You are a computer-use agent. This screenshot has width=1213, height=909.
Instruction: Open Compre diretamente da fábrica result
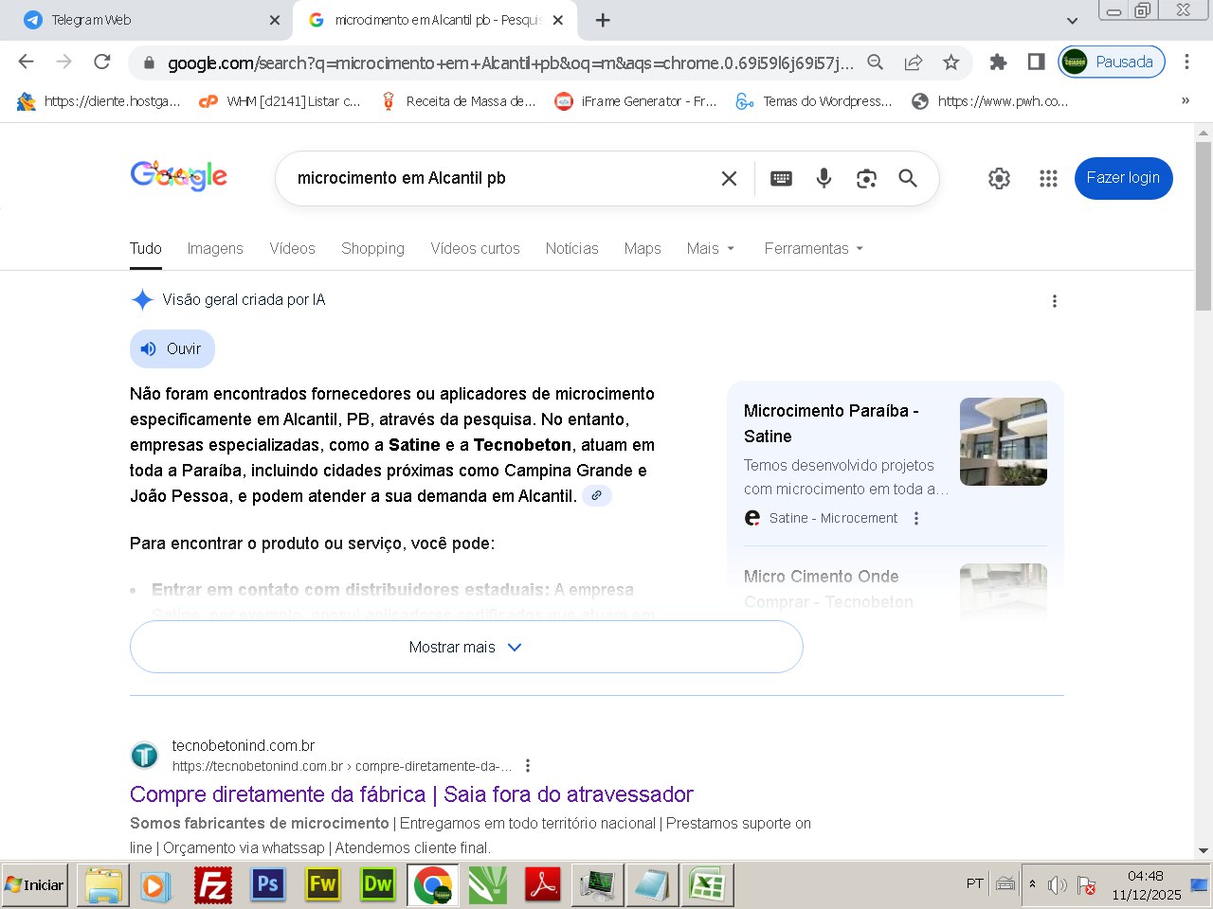pyautogui.click(x=411, y=794)
